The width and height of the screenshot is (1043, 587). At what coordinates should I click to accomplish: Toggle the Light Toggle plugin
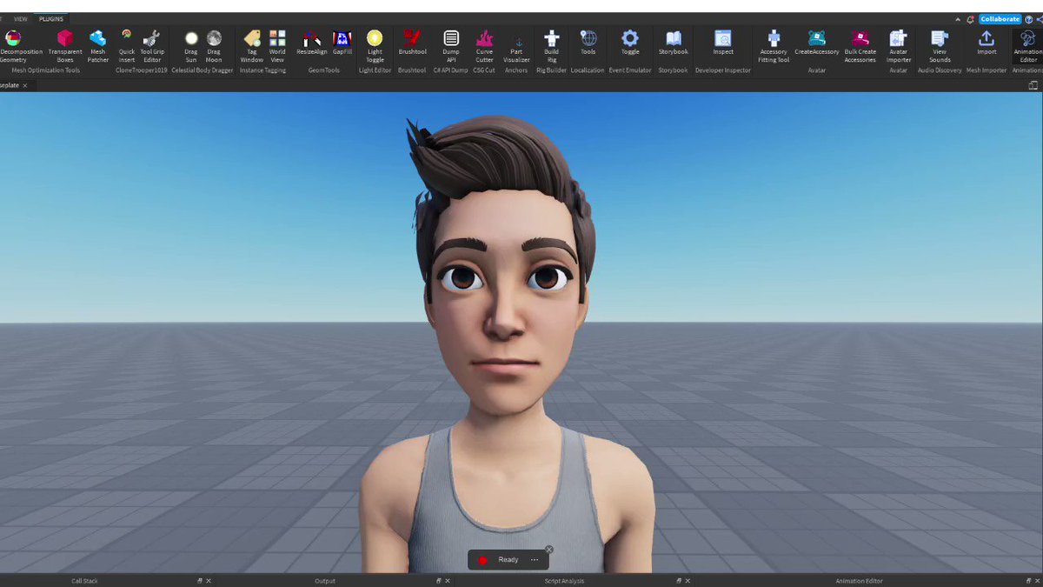374,43
